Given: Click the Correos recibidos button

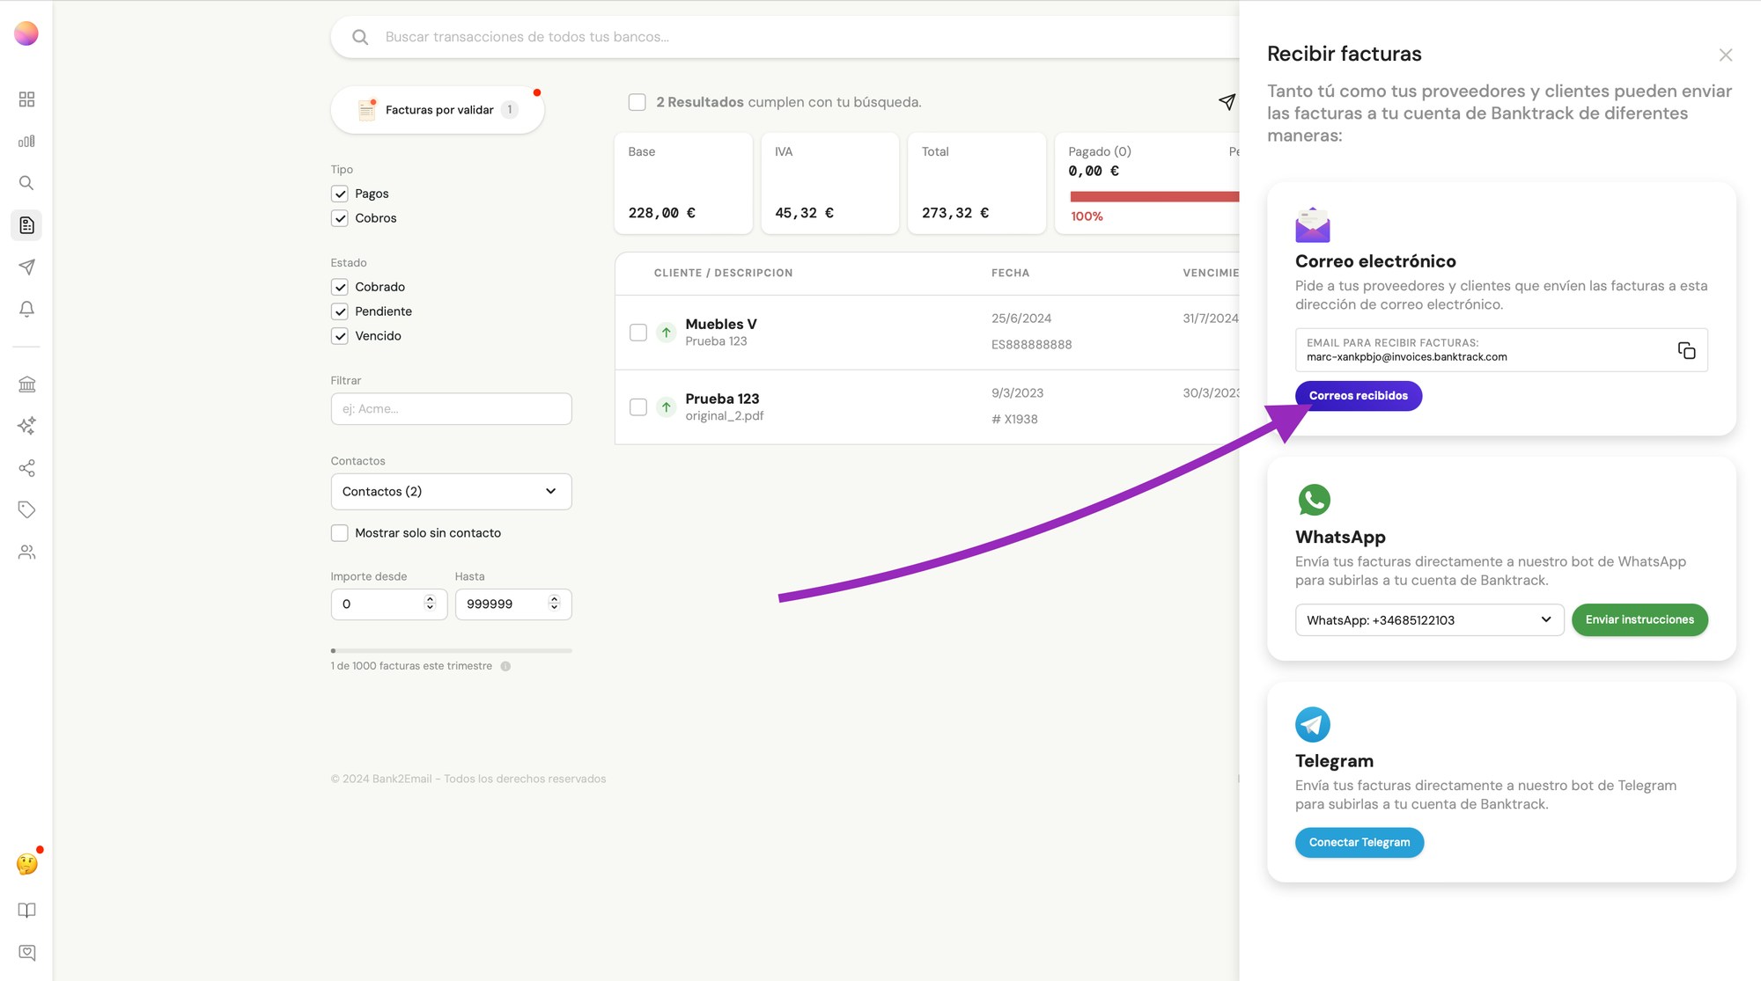Looking at the screenshot, I should 1358,396.
